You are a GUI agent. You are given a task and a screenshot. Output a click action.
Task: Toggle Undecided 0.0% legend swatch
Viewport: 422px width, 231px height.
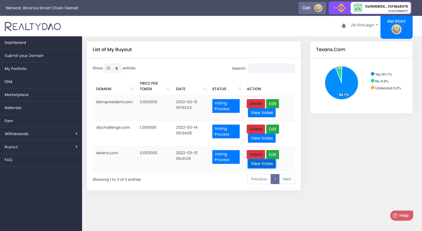(x=373, y=88)
